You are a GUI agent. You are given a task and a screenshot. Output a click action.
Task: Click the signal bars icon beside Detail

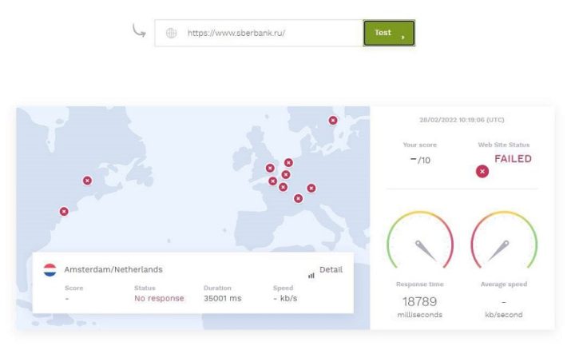pyautogui.click(x=311, y=275)
